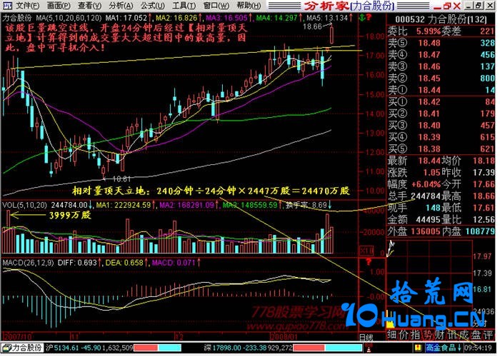
Task: Click the 总手 value 244784
Action: pyautogui.click(x=426, y=196)
